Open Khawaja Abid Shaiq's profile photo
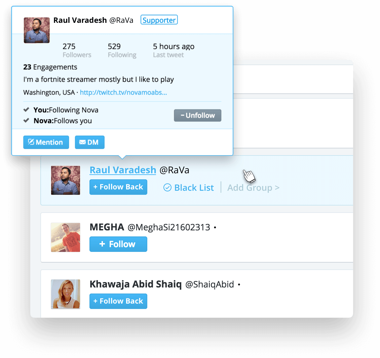 pyautogui.click(x=66, y=294)
